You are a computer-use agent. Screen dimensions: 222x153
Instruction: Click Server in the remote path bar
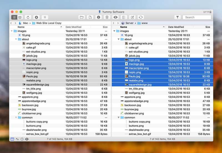[127, 23]
